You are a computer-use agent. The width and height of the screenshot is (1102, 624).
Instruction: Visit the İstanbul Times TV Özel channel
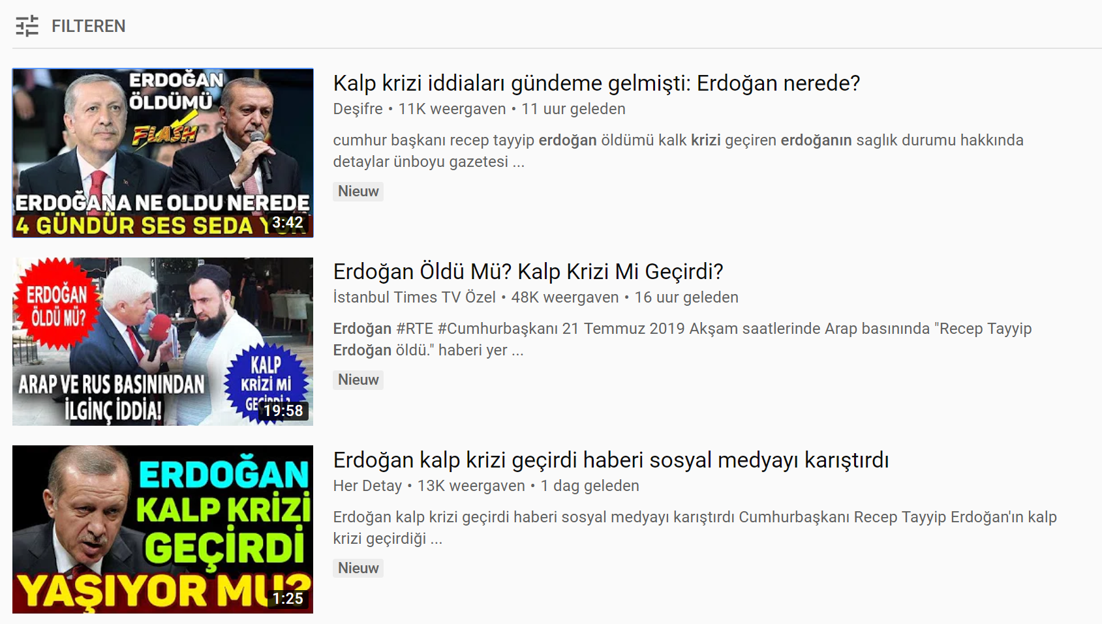(414, 297)
